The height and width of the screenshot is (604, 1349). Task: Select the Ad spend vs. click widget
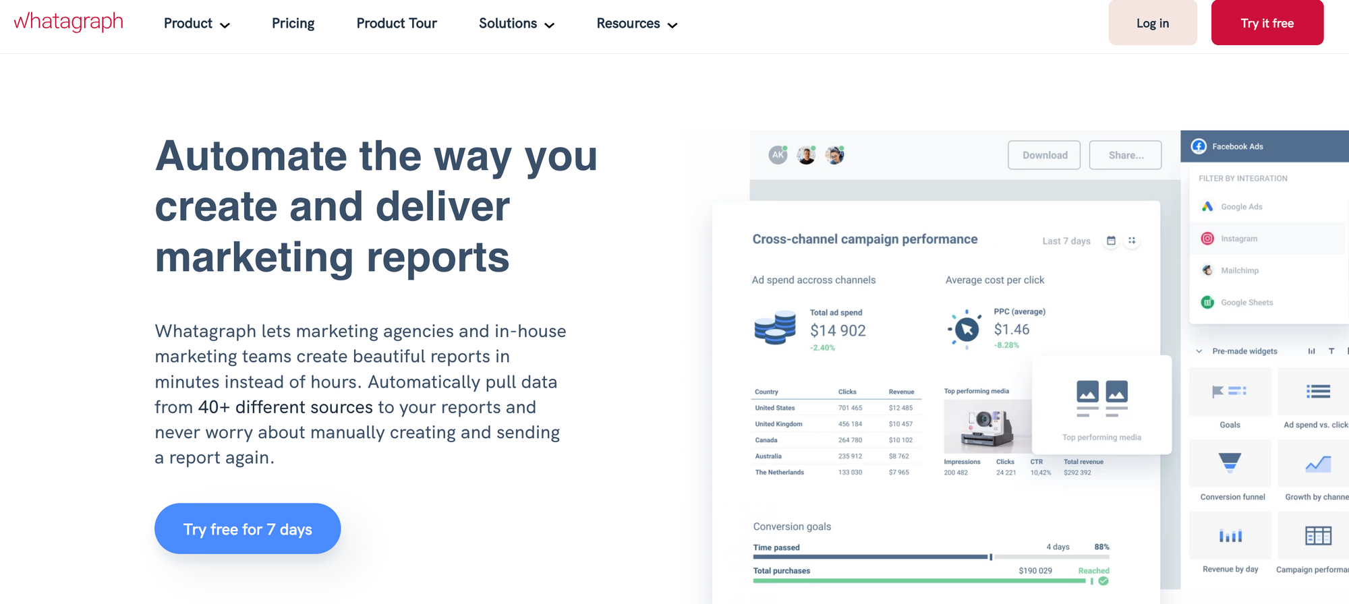[x=1314, y=399]
